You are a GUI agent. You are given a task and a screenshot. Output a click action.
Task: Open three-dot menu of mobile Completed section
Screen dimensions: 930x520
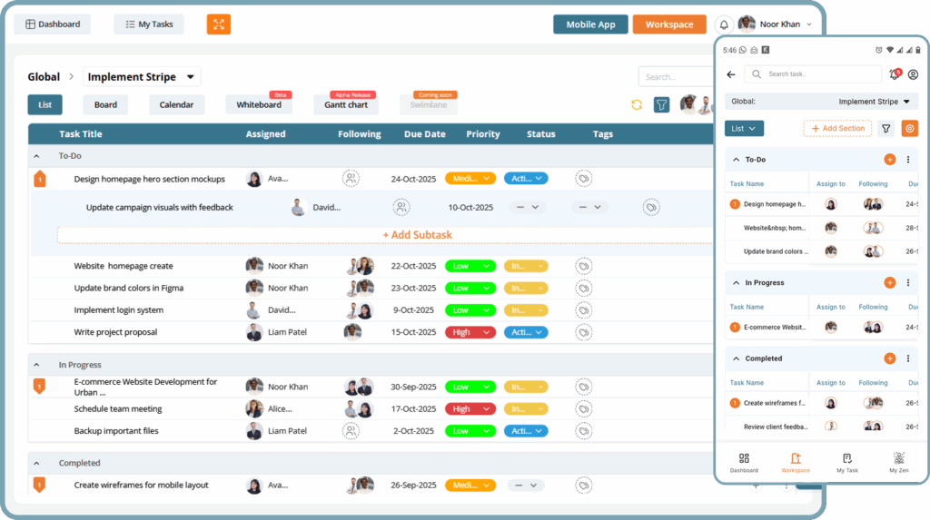click(907, 358)
